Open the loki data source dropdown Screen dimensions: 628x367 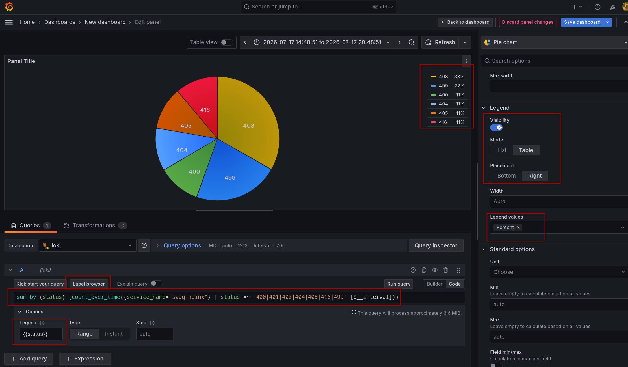tap(88, 245)
